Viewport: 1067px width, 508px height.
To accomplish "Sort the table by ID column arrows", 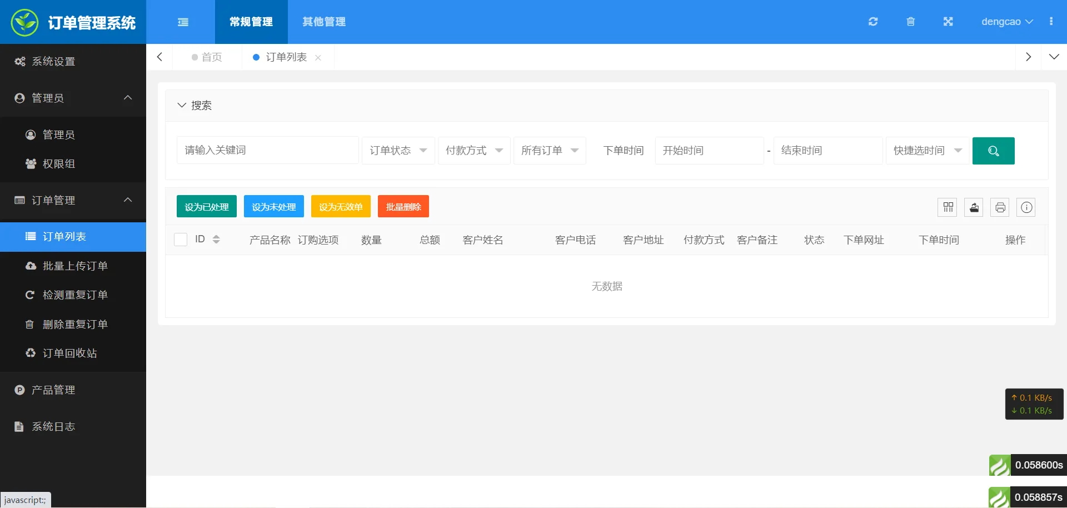I will [x=216, y=240].
